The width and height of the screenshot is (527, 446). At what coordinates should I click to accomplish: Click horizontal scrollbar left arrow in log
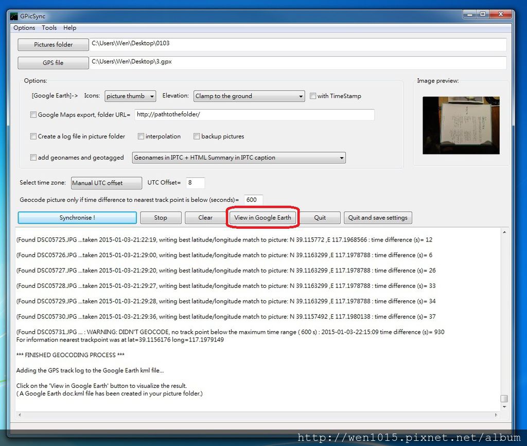tap(20, 415)
